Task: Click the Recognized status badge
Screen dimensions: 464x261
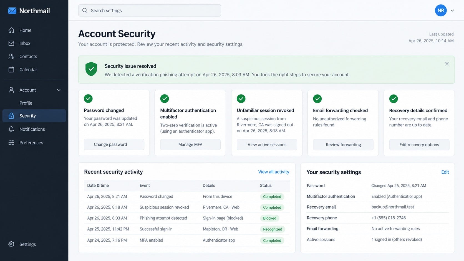Action: (273, 229)
